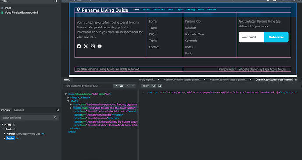Screen dimensions: 302x160
Task: Click the 'Find elements by text or CSS' field
Action: pos(88,86)
